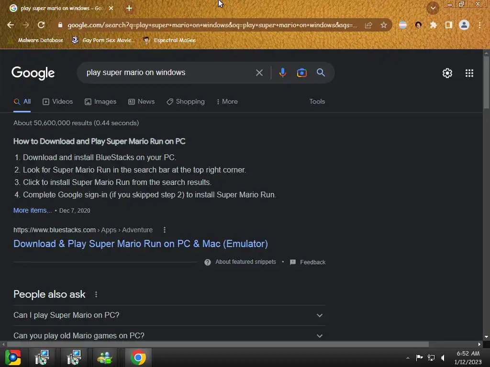This screenshot has height=367, width=490.
Task: Open the Google apps grid
Action: pos(469,73)
